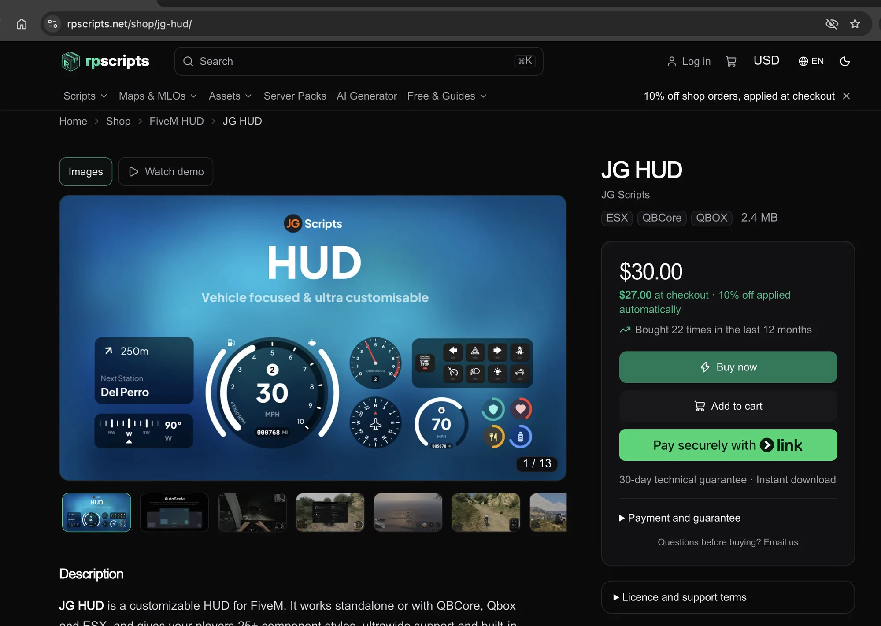Click the main HUD product image
881x626 pixels.
click(x=313, y=338)
